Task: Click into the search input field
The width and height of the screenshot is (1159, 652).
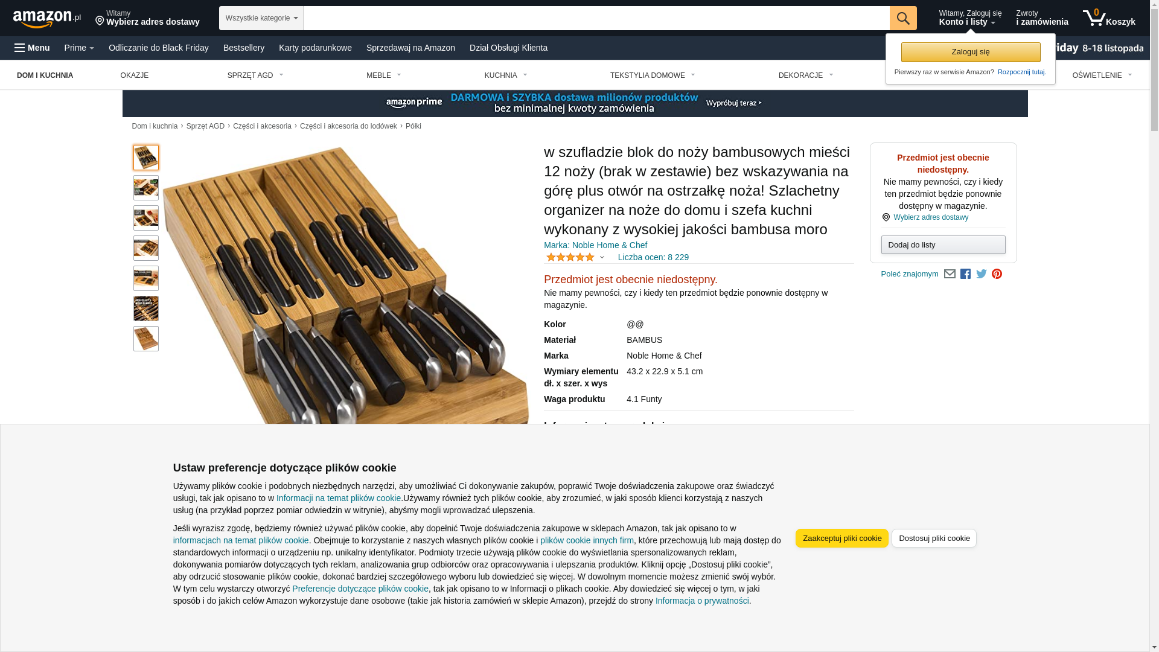Action: 596,18
